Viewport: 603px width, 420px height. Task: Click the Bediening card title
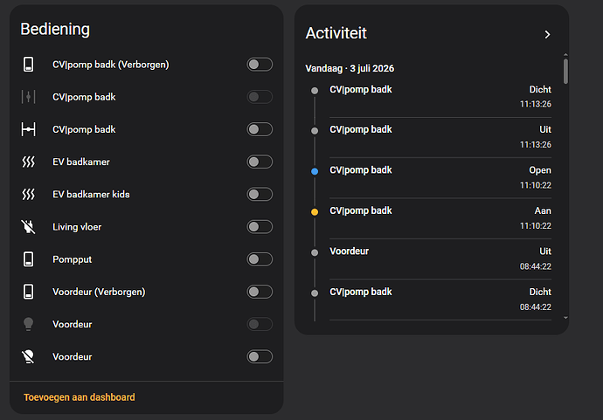tap(55, 29)
